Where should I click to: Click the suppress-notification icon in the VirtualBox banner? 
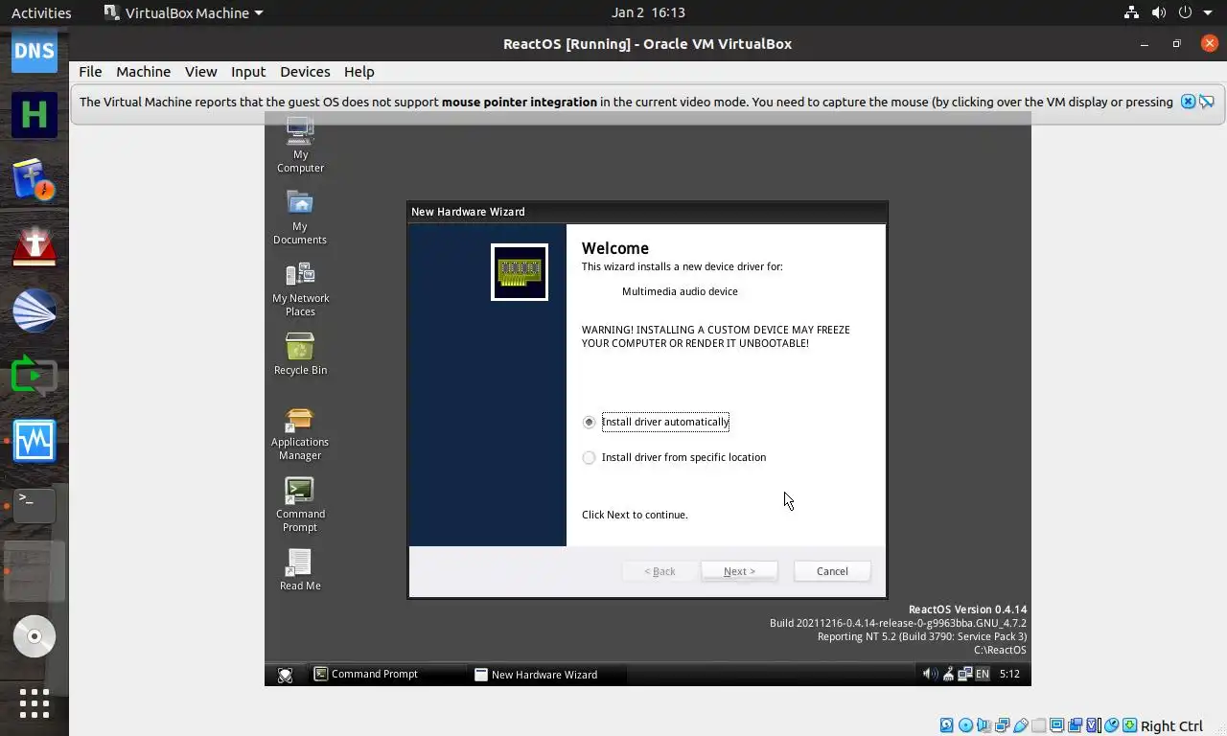click(1207, 102)
